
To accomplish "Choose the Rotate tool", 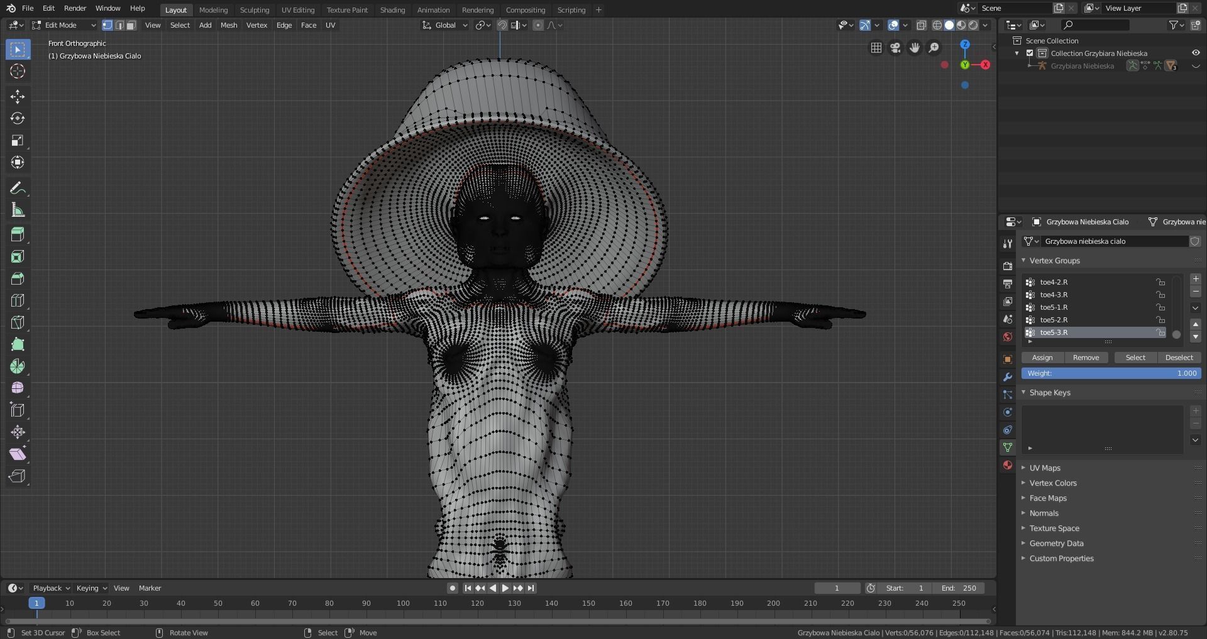I will [x=18, y=118].
